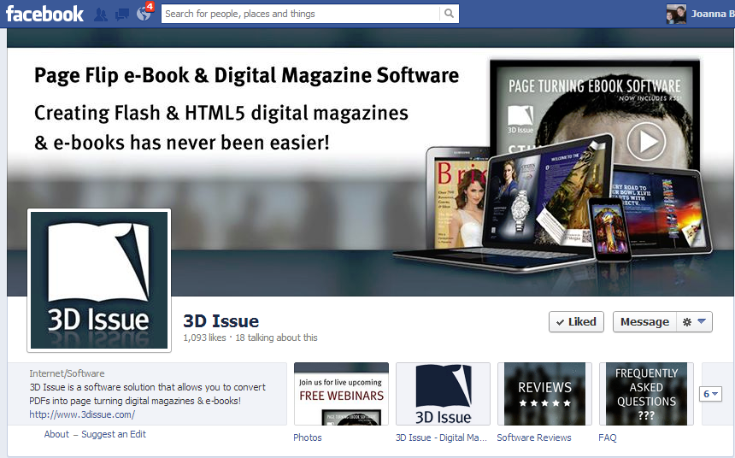Click the Message button

(644, 321)
